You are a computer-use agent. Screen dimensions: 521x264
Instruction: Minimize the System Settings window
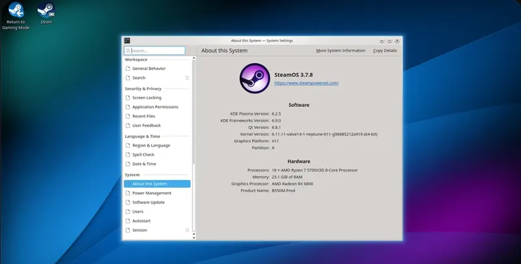coord(382,40)
